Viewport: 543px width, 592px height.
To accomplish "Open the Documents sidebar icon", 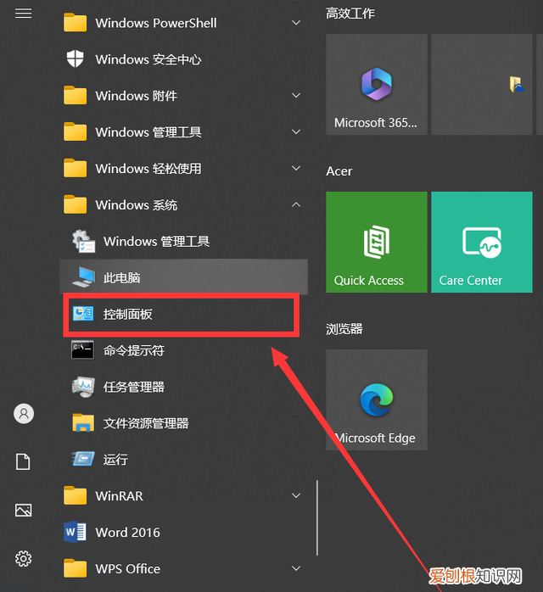I will [23, 461].
